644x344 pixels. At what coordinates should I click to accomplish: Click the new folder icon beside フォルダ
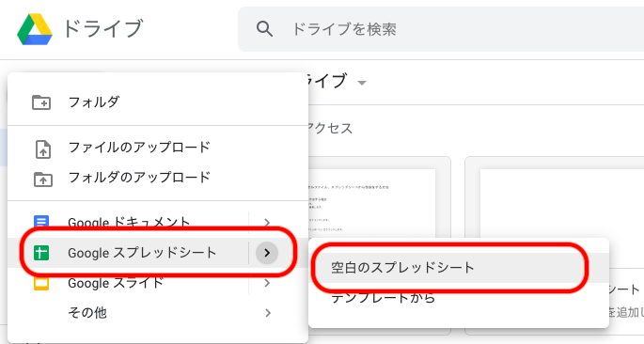click(x=41, y=102)
